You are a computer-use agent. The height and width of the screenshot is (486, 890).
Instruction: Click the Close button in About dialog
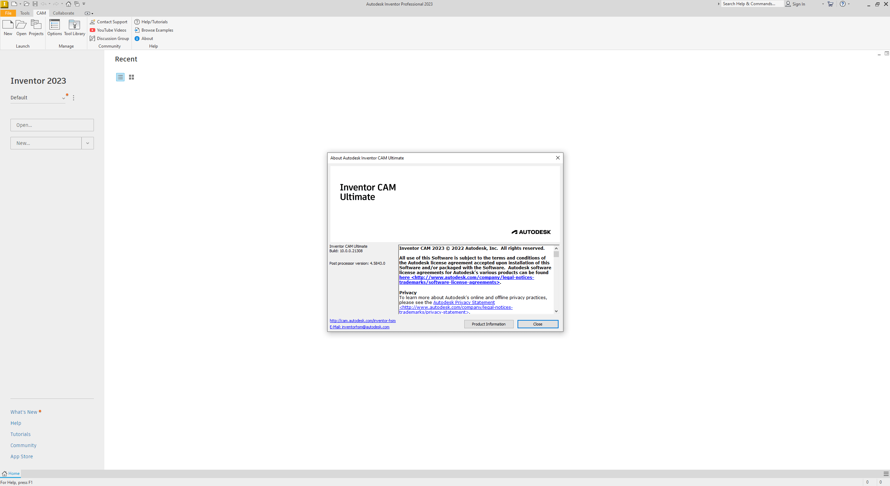point(537,323)
